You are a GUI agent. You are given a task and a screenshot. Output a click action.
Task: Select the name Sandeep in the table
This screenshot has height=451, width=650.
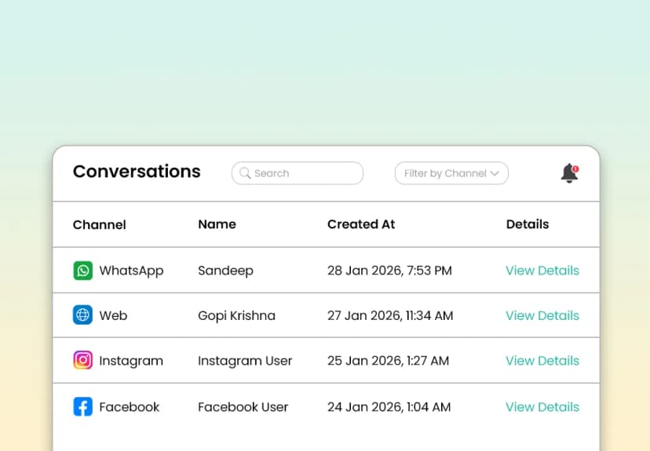click(225, 271)
